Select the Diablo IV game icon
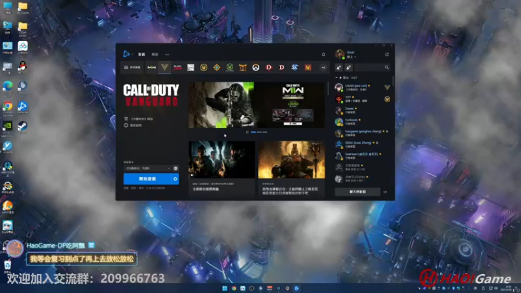The height and width of the screenshot is (293, 521). point(269,68)
